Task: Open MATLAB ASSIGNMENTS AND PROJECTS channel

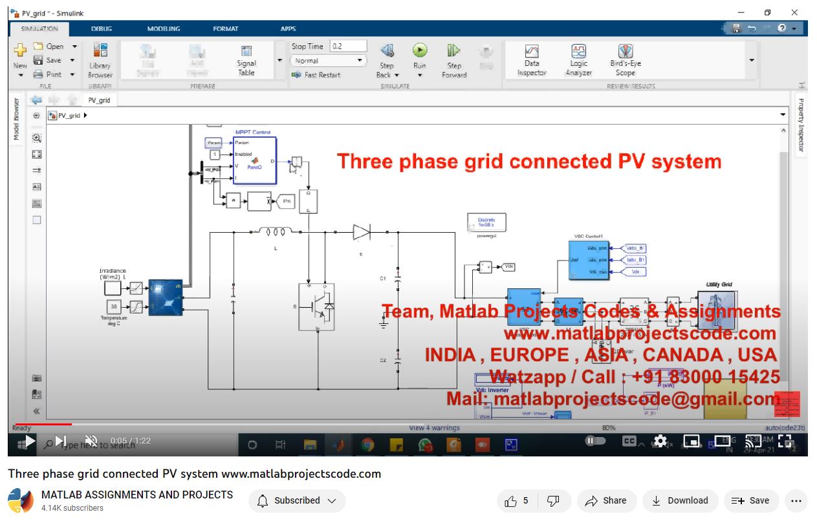Action: (136, 495)
